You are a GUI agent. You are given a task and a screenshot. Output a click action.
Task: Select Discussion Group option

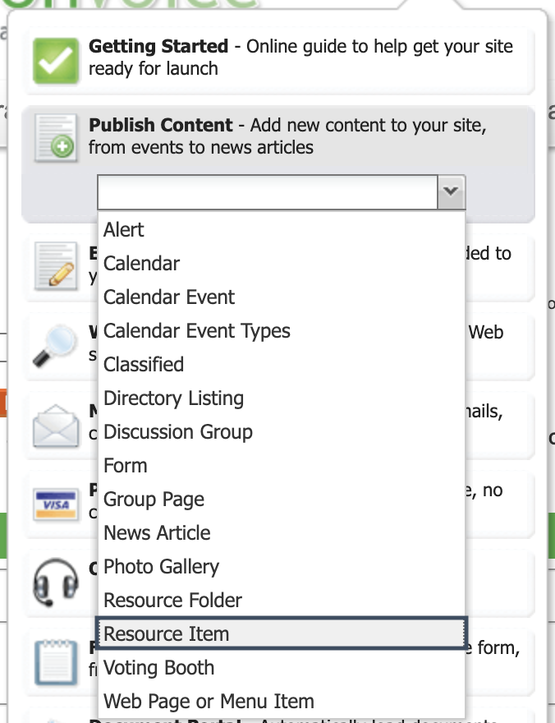pyautogui.click(x=282, y=431)
